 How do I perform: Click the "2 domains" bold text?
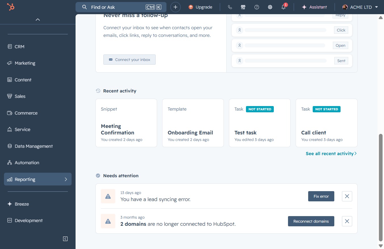133,224
